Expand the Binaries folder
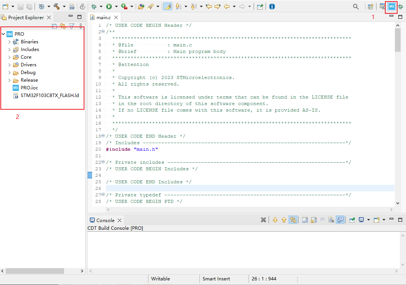The image size is (406, 285). pos(10,42)
